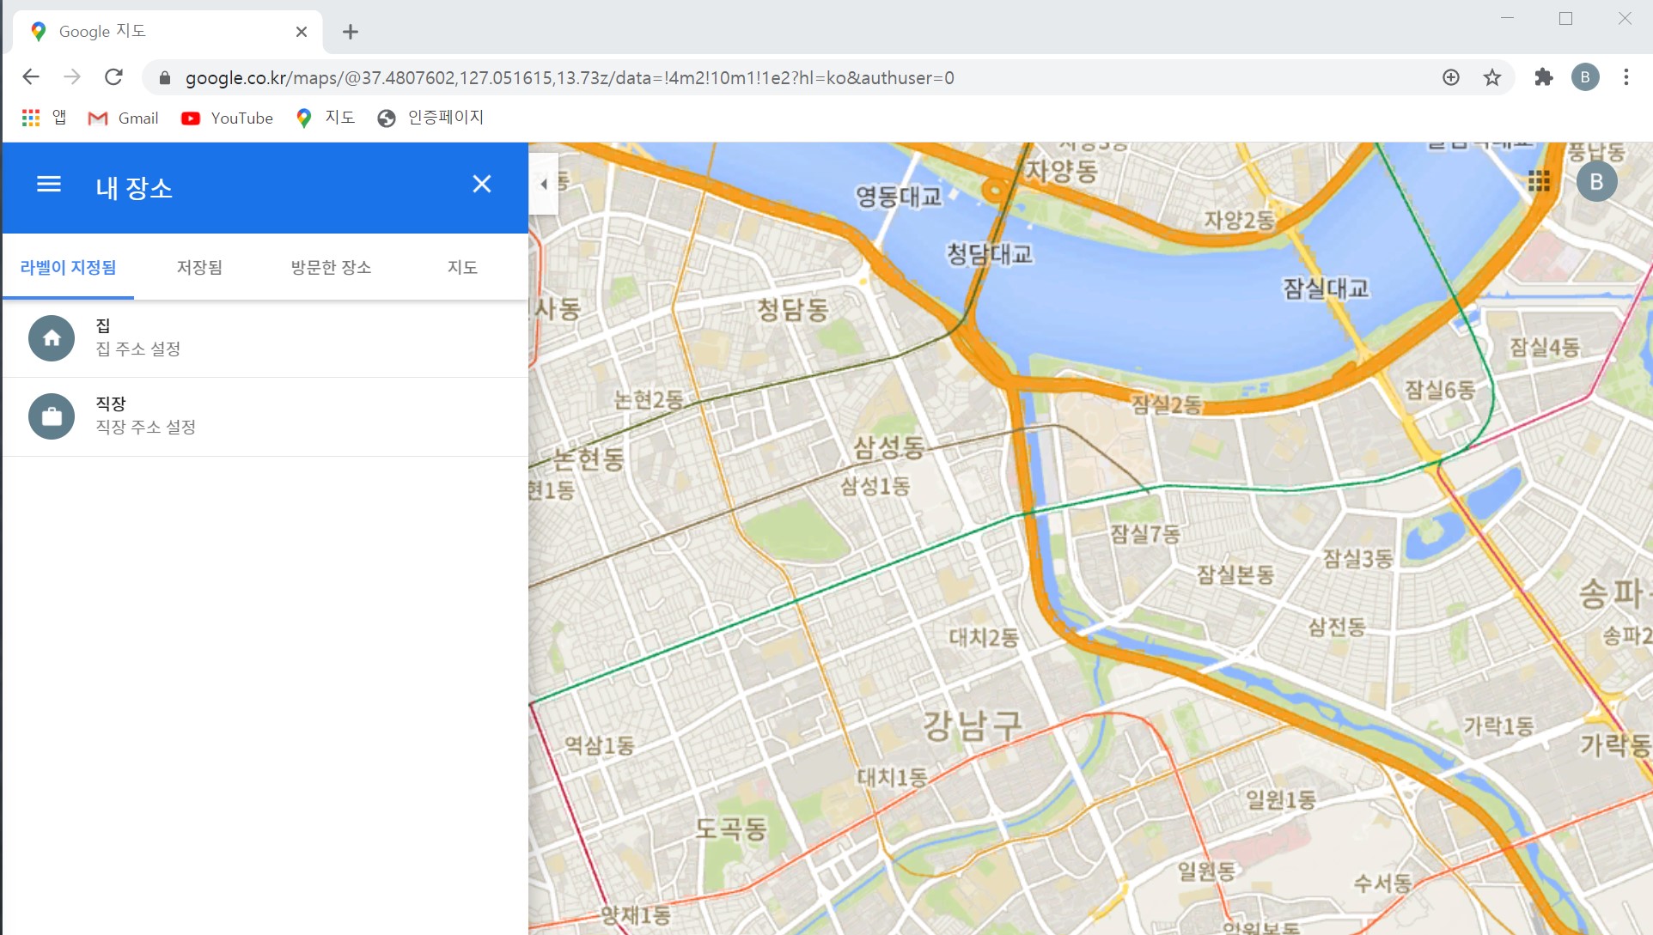Click the home icon for 집
The image size is (1653, 935).
tap(52, 338)
